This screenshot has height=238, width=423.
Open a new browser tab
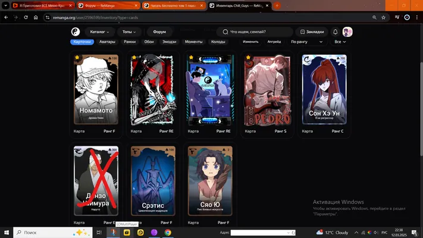coord(277,5)
